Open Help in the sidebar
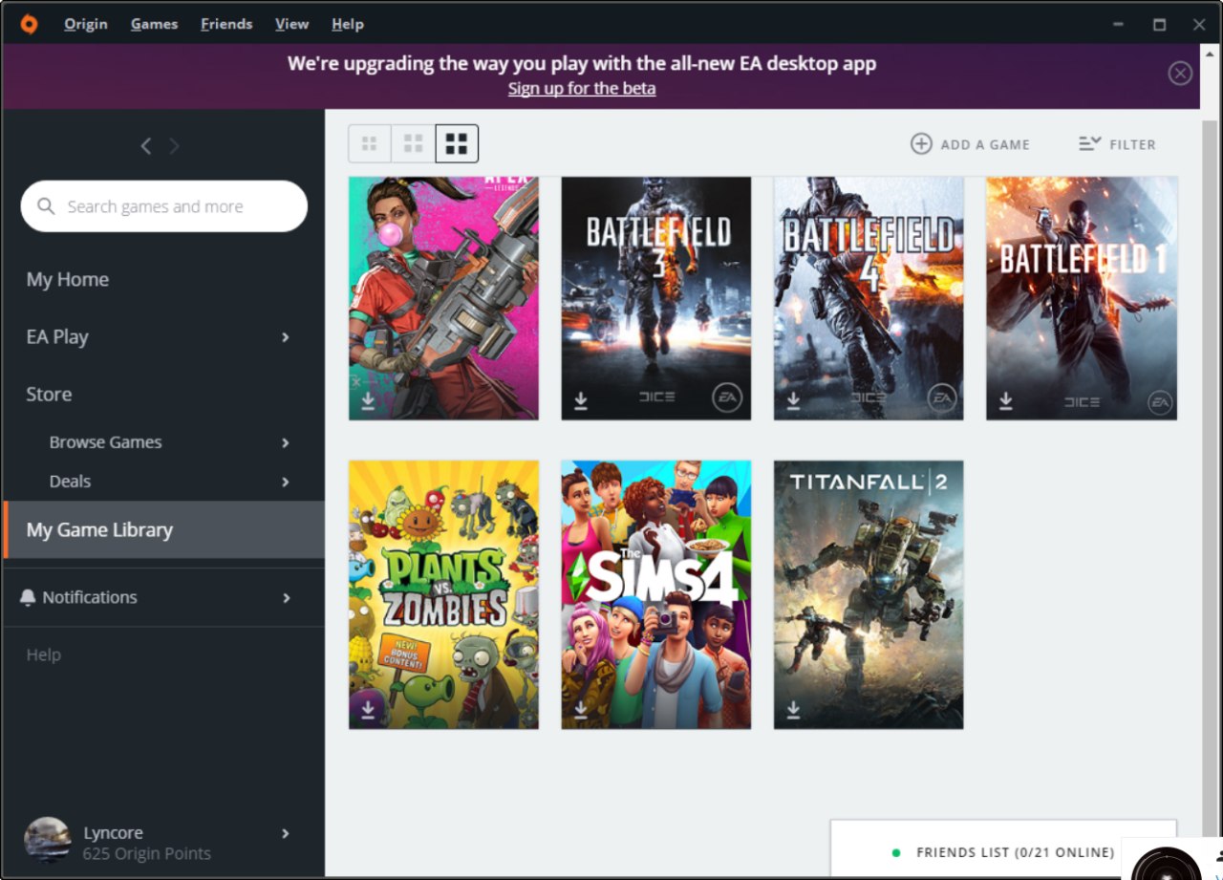Viewport: 1223px width, 880px height. pyautogui.click(x=44, y=655)
